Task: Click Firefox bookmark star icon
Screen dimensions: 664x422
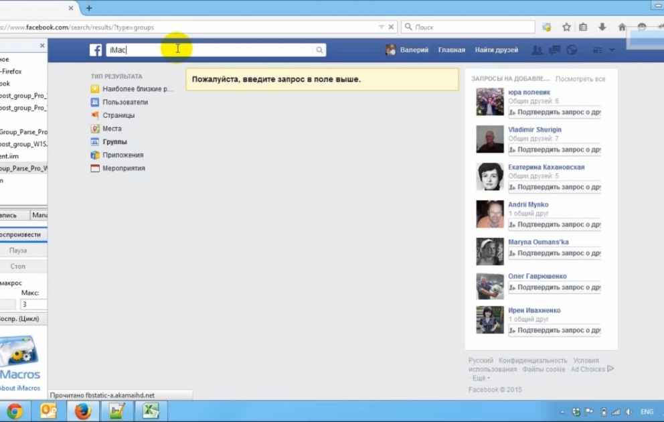Action: pos(566,27)
